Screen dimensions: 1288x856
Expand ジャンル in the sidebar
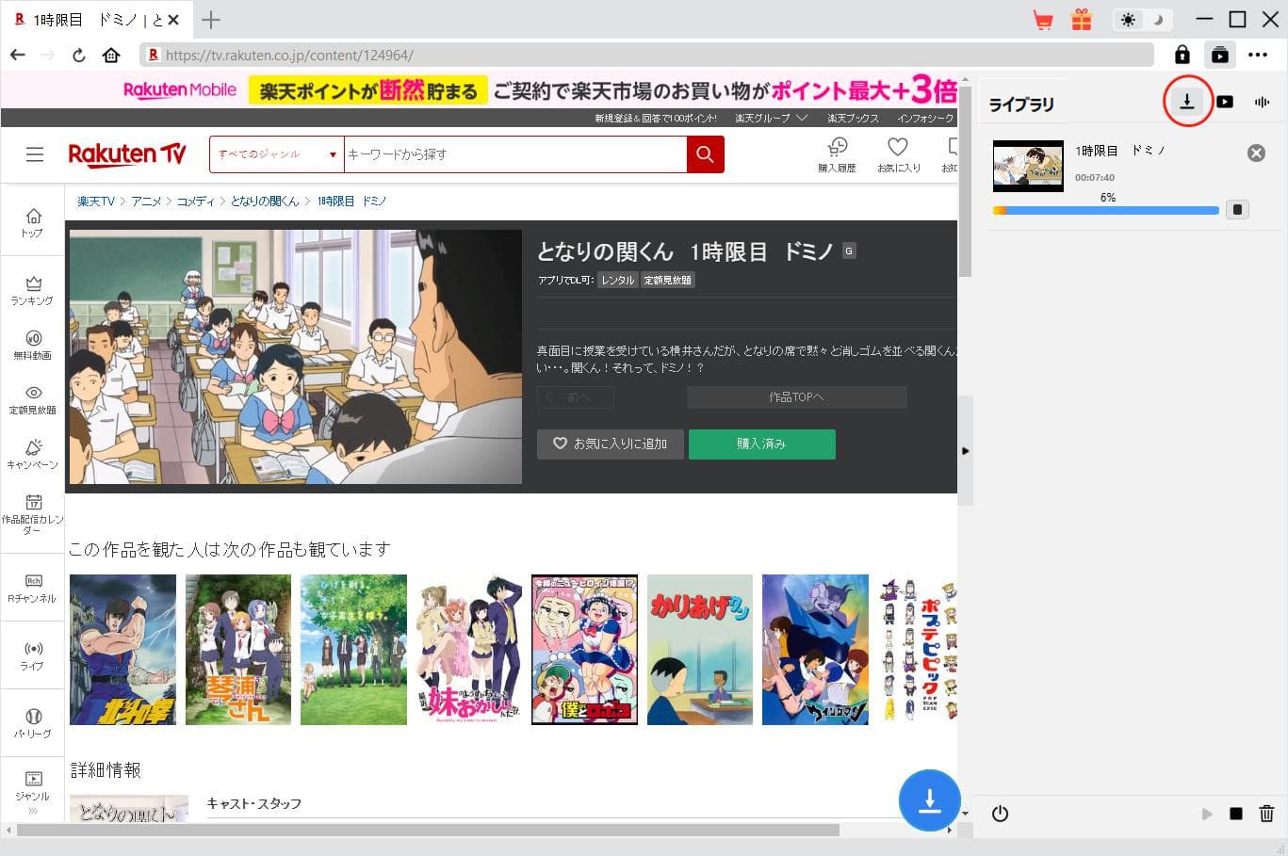pos(33,791)
